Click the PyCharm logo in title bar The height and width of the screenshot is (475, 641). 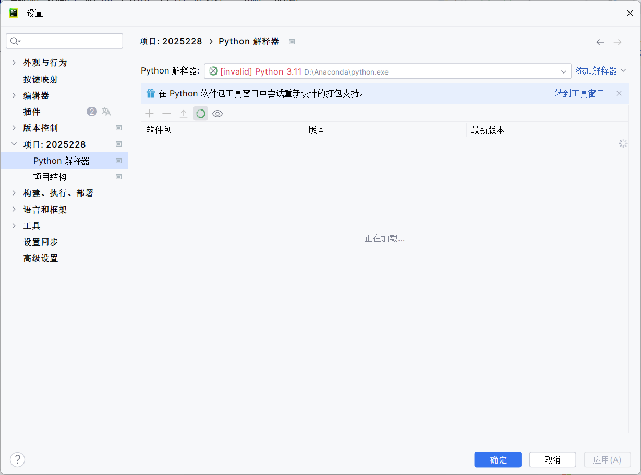point(14,13)
